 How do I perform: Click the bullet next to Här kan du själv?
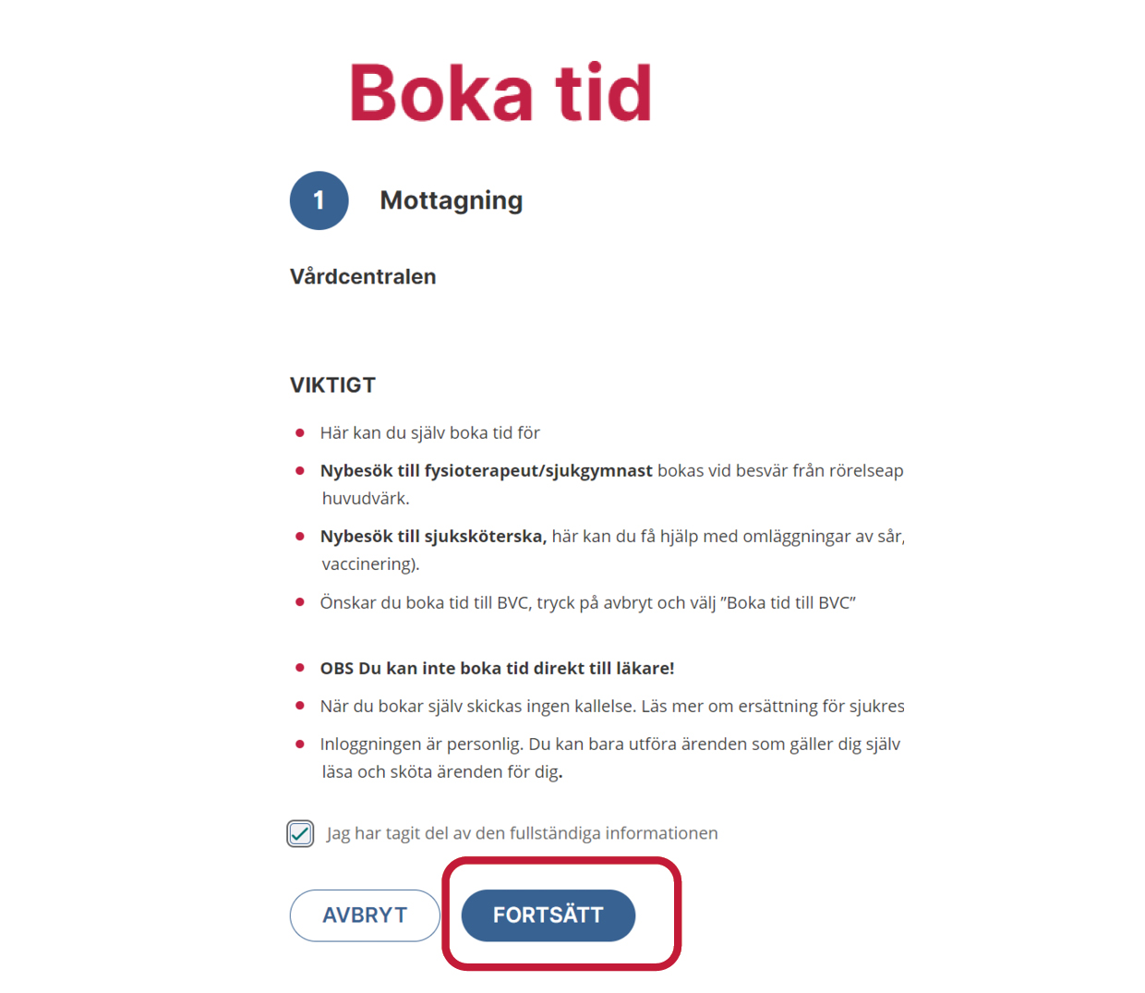[301, 430]
